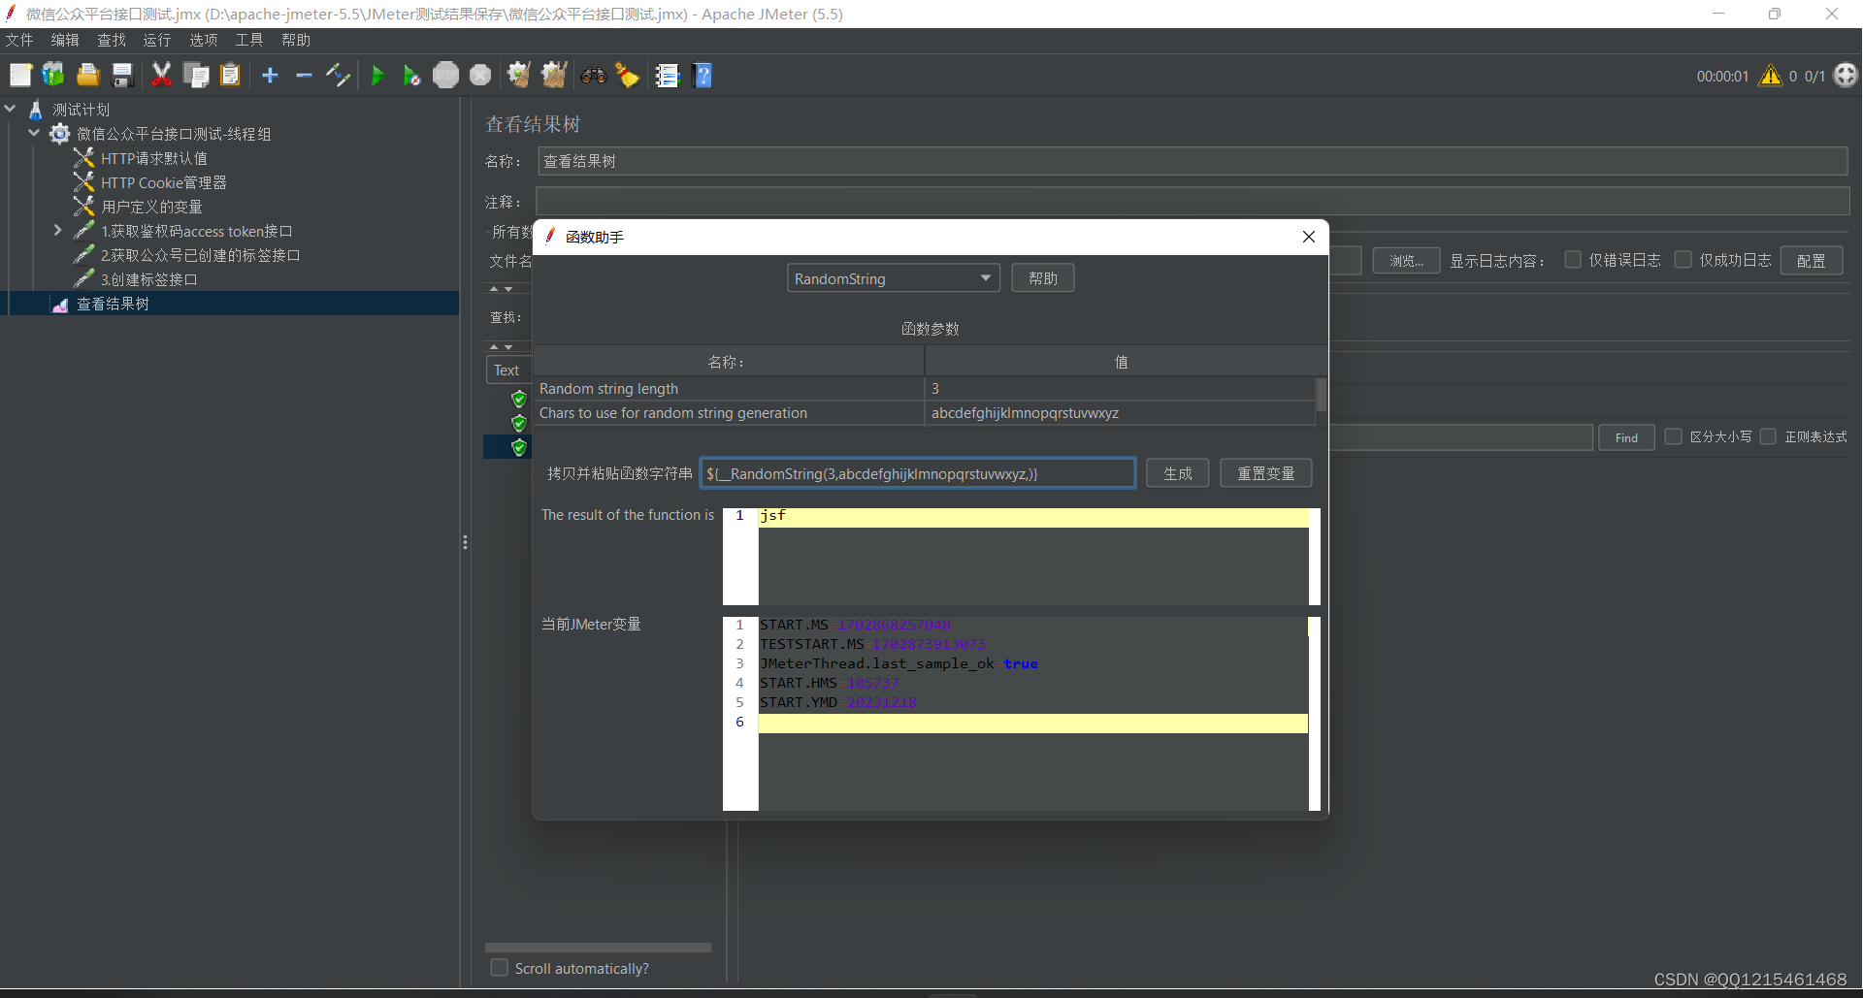Select 2.获取公众号已创建的标签接口 sampler
1863x998 pixels.
coord(200,255)
